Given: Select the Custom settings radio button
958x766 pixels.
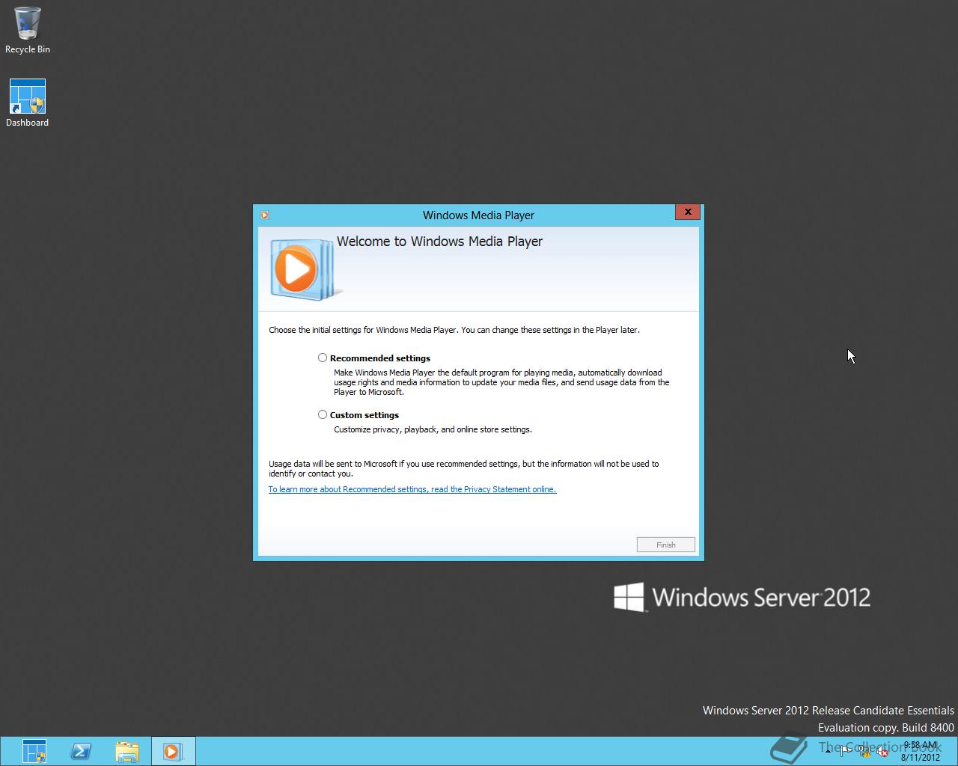Looking at the screenshot, I should pos(323,414).
